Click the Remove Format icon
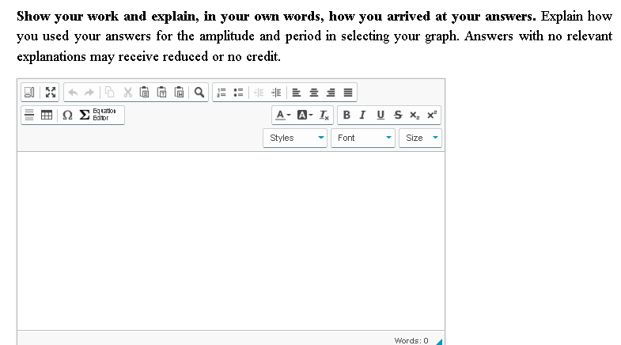621x345 pixels. [324, 115]
